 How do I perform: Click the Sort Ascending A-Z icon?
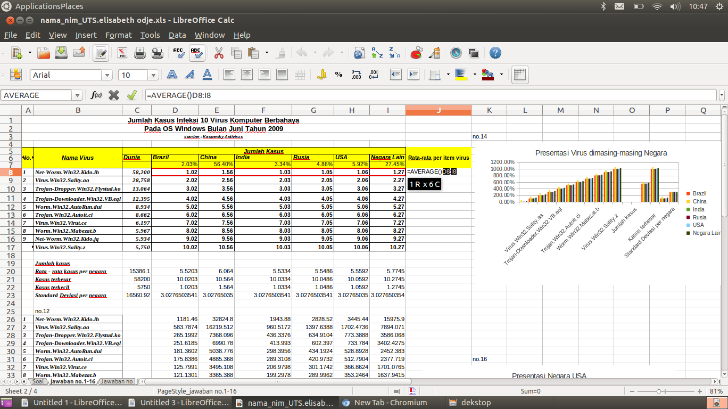click(x=377, y=53)
